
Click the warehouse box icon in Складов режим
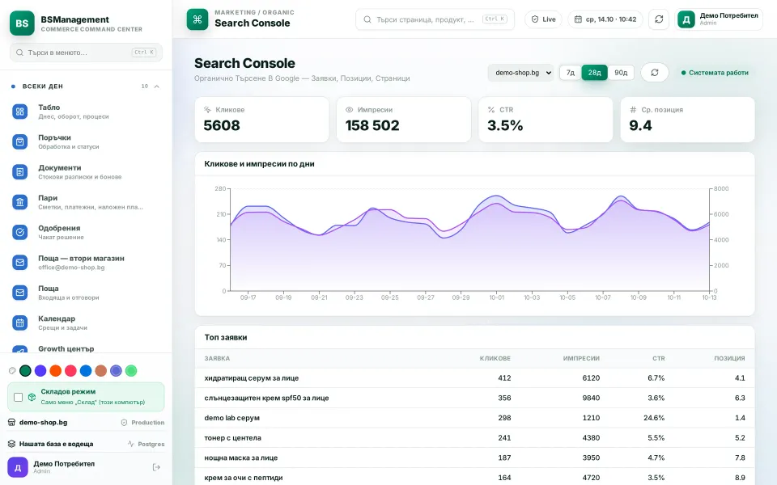pos(32,397)
